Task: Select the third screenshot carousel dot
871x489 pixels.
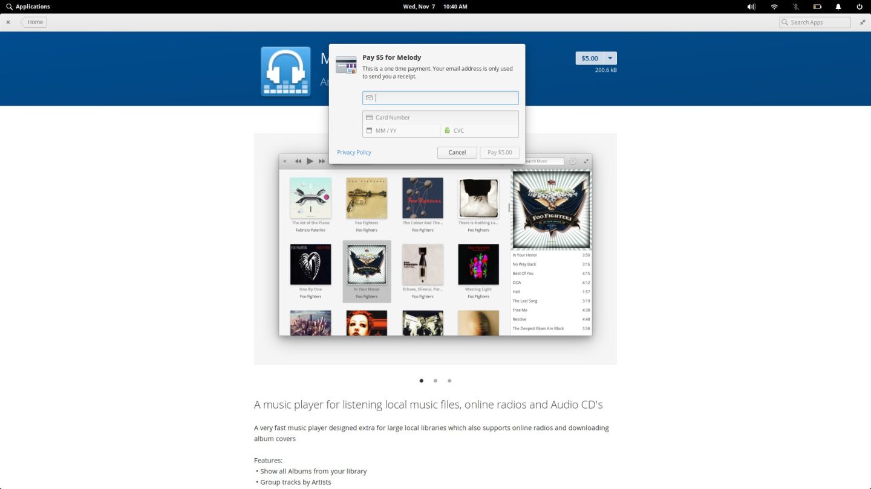Action: point(449,381)
